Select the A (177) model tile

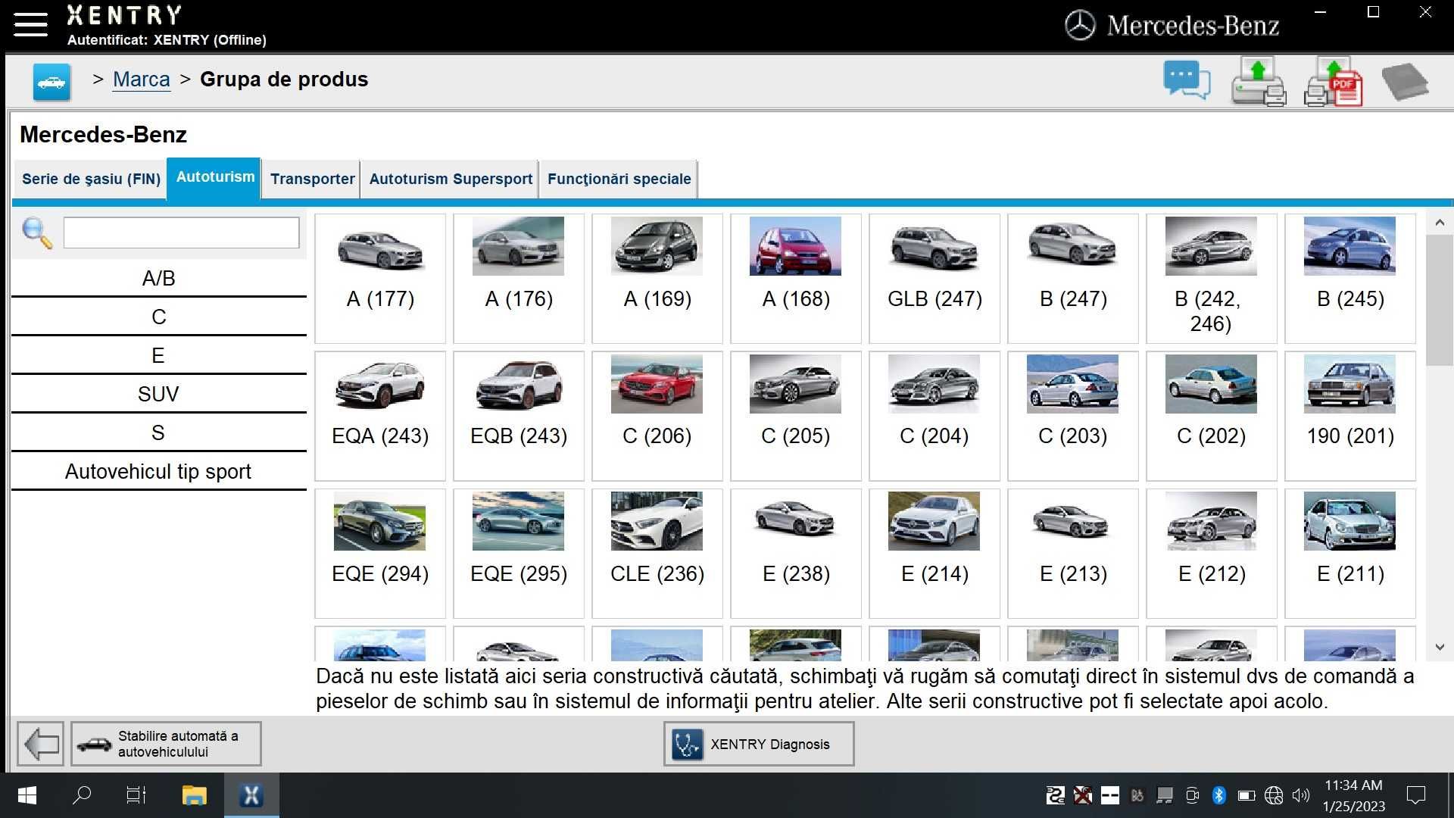[x=380, y=279]
